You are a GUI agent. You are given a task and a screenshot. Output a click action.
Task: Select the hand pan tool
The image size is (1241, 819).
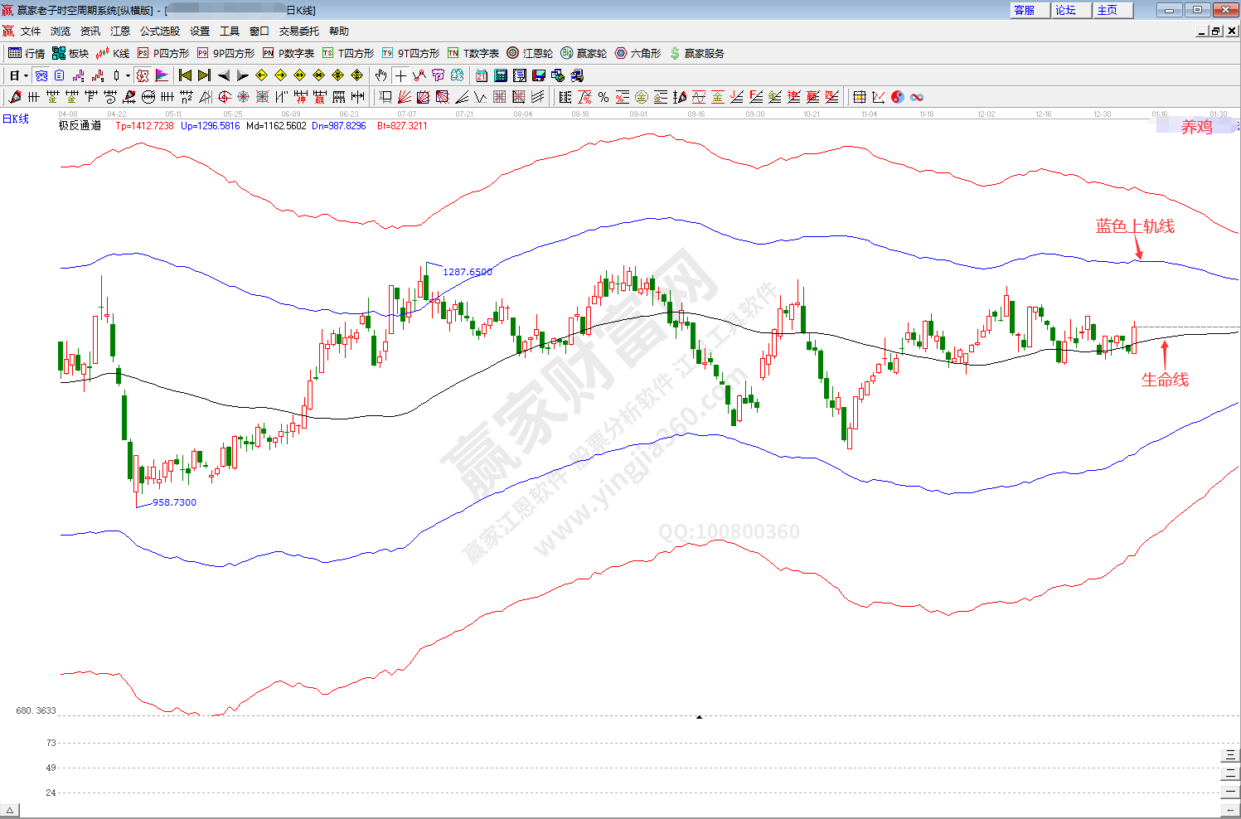point(381,75)
